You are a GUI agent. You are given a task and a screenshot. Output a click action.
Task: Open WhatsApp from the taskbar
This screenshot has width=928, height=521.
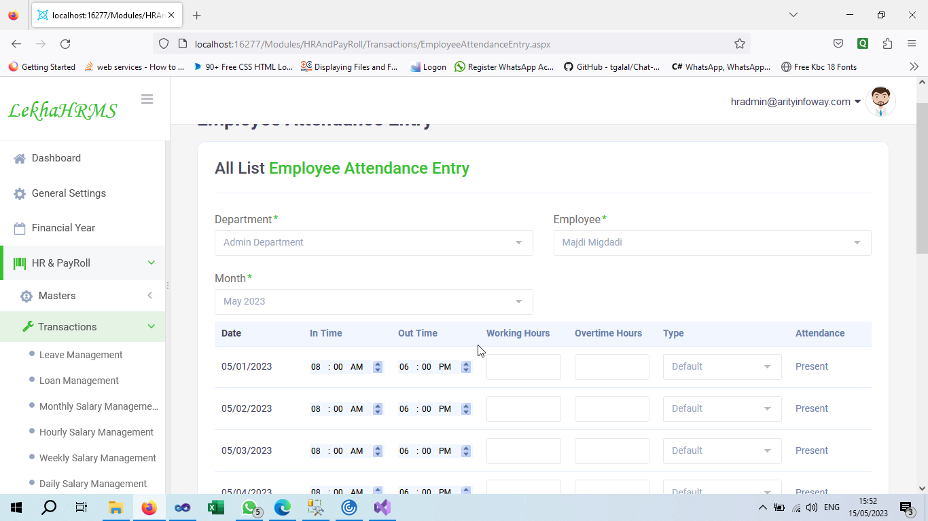249,507
